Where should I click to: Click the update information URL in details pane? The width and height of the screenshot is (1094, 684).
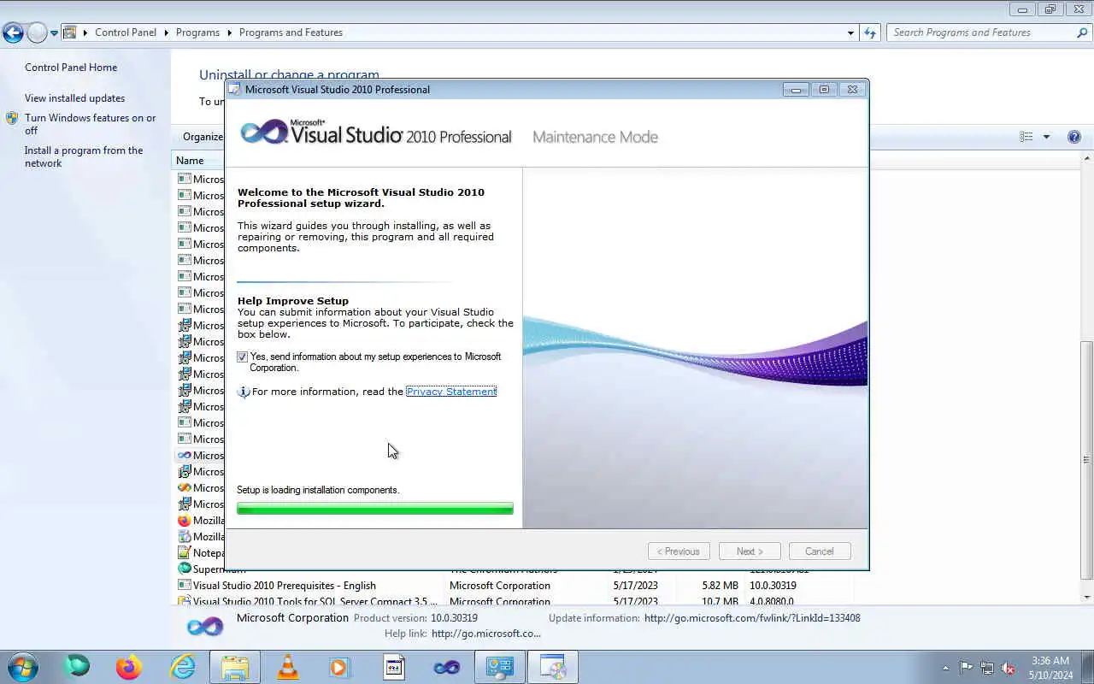752,618
